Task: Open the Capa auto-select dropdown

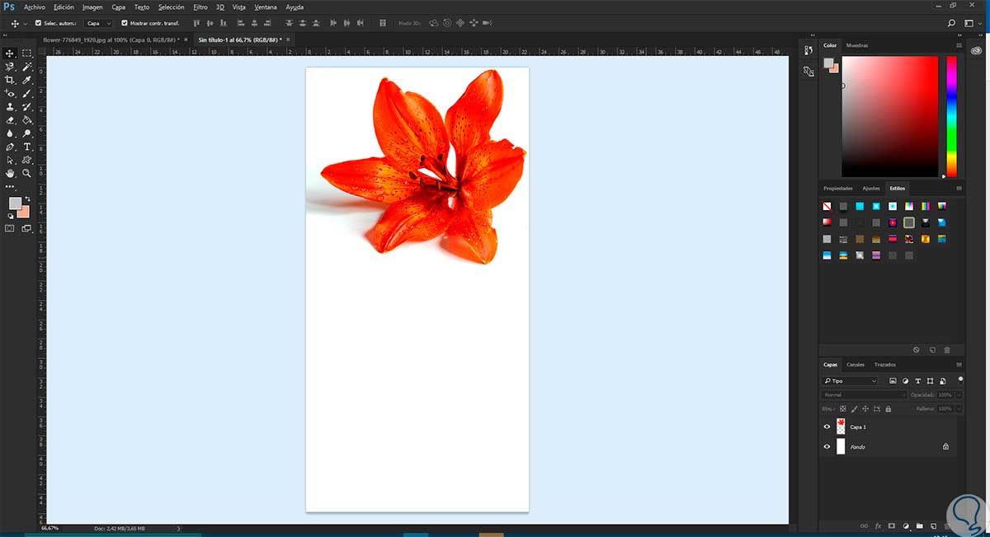Action: pyautogui.click(x=98, y=23)
